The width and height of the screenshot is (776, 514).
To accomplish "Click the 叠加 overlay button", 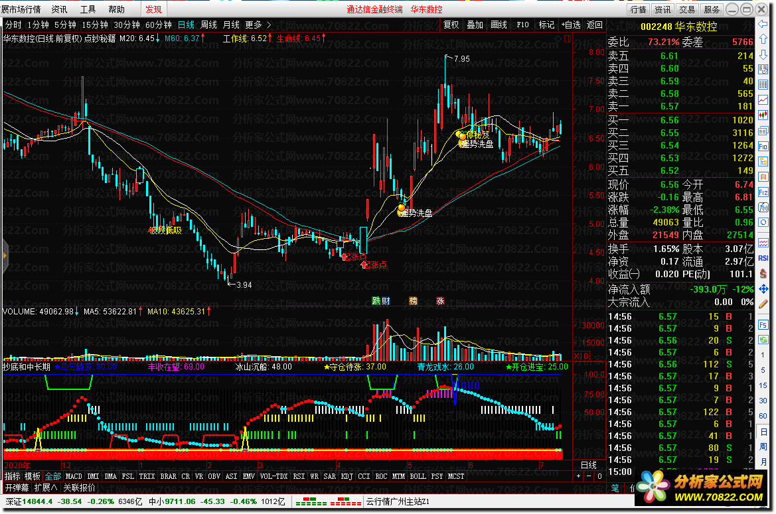I will click(x=475, y=25).
